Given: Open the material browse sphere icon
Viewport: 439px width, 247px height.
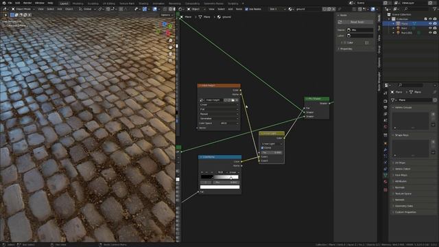Looking at the screenshot, I should (291, 9).
